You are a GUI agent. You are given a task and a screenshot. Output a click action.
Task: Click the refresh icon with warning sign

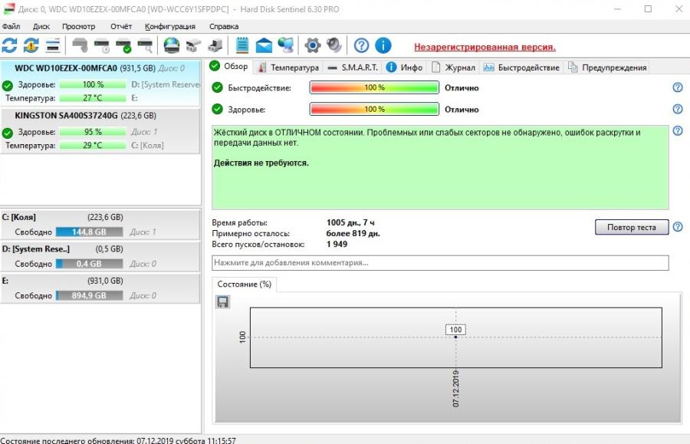pos(31,46)
